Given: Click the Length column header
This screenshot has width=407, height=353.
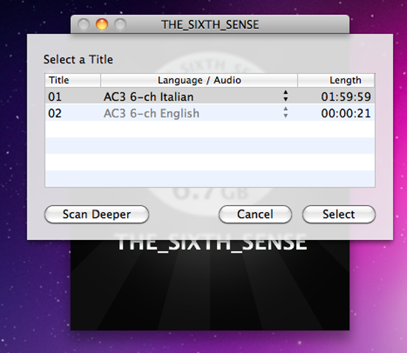Looking at the screenshot, I should click(x=336, y=80).
